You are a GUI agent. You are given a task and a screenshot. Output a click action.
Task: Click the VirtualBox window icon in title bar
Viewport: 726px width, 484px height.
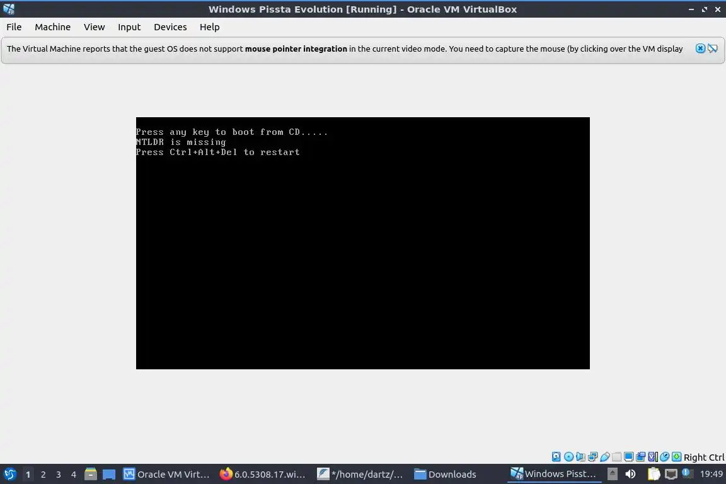click(x=9, y=9)
